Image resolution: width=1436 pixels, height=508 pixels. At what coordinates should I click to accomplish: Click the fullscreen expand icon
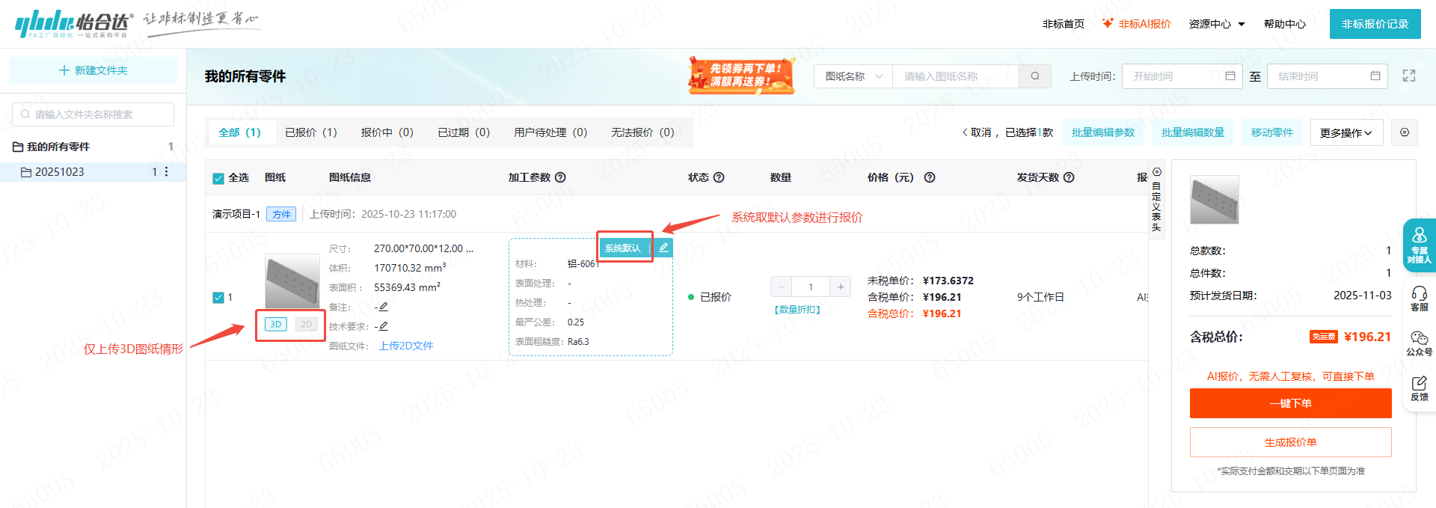pos(1409,76)
